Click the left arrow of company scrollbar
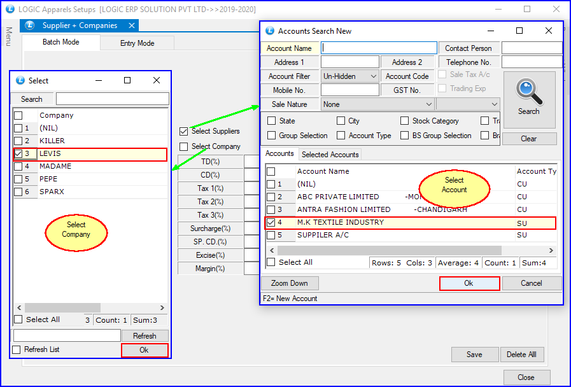Image resolution: width=571 pixels, height=387 pixels. 19,307
